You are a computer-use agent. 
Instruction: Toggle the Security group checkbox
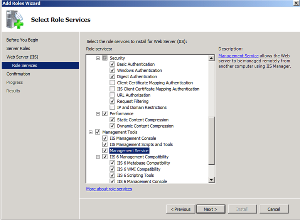[x=105, y=58]
